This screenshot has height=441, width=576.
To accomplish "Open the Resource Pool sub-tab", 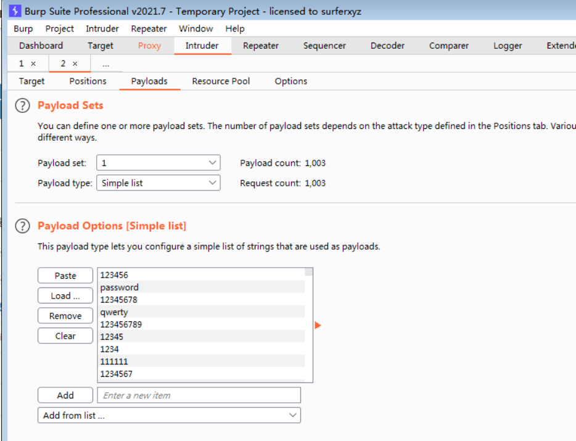I will (221, 81).
